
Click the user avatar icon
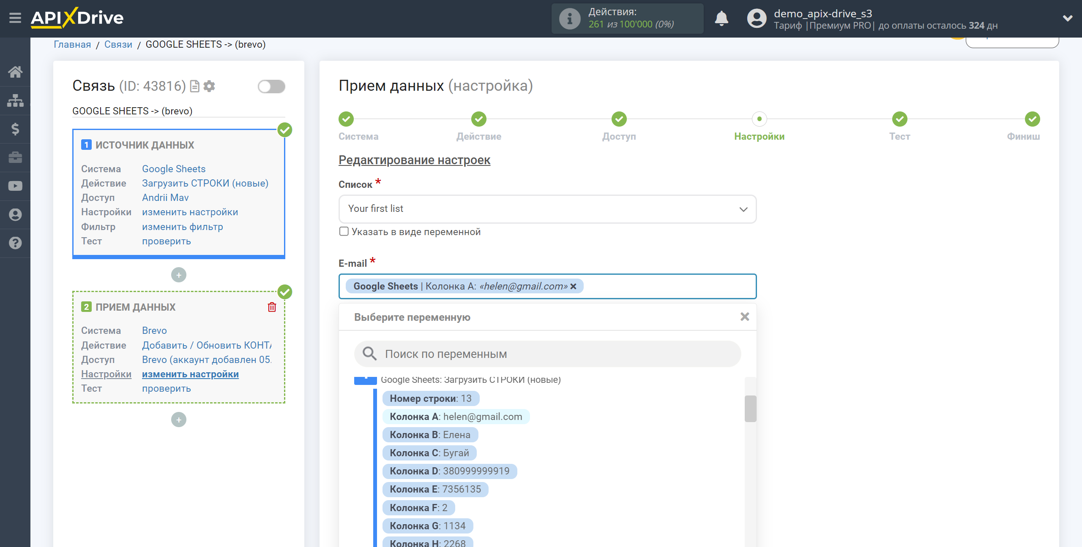pos(757,19)
